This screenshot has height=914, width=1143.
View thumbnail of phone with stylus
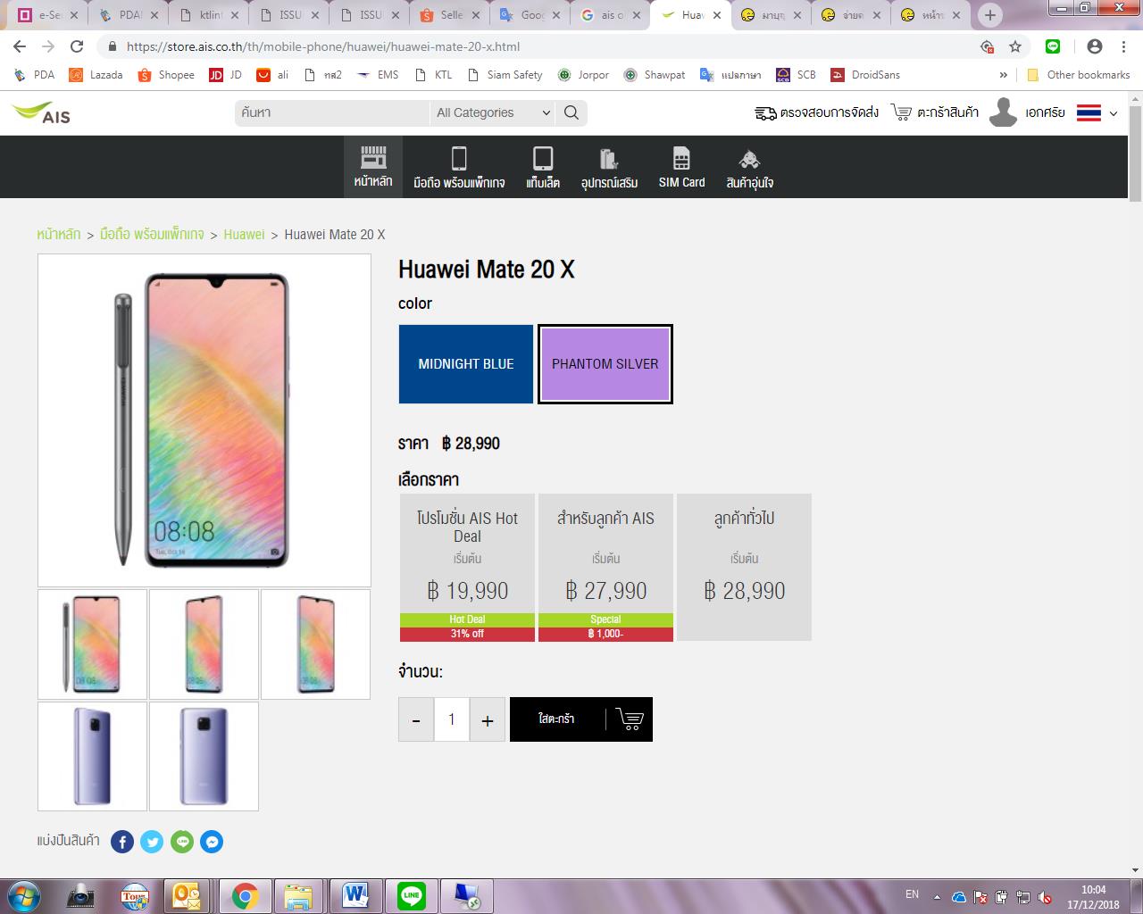coord(92,644)
